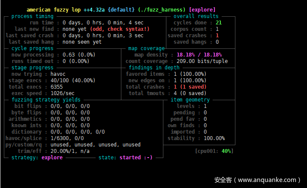This screenshot has height=188, width=307.
Task: Click the count coverage bits/tuple value
Action: [x=200, y=61]
